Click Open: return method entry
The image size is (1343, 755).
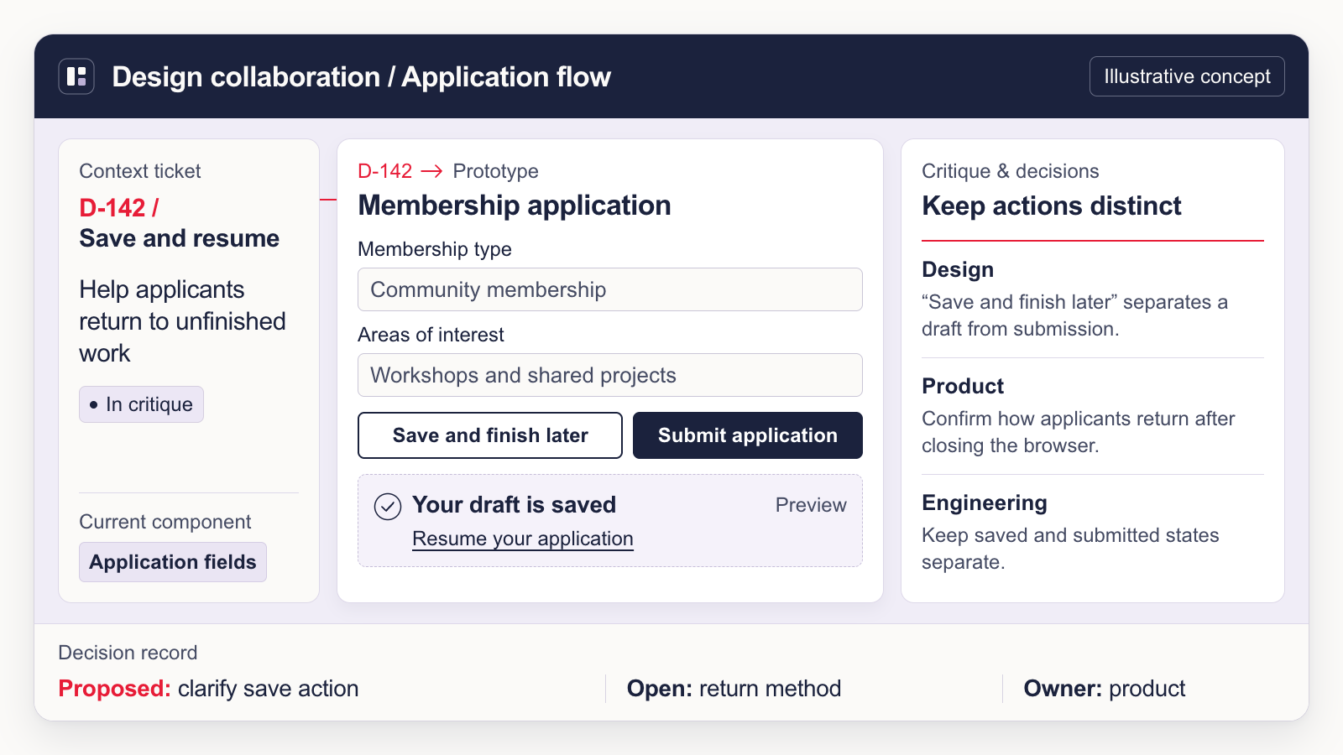(734, 689)
